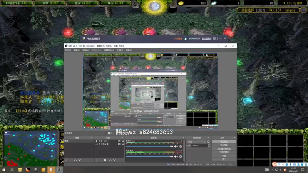This screenshot has width=308, height=173.
Task: Click transition duration input field
Action: point(199,146)
